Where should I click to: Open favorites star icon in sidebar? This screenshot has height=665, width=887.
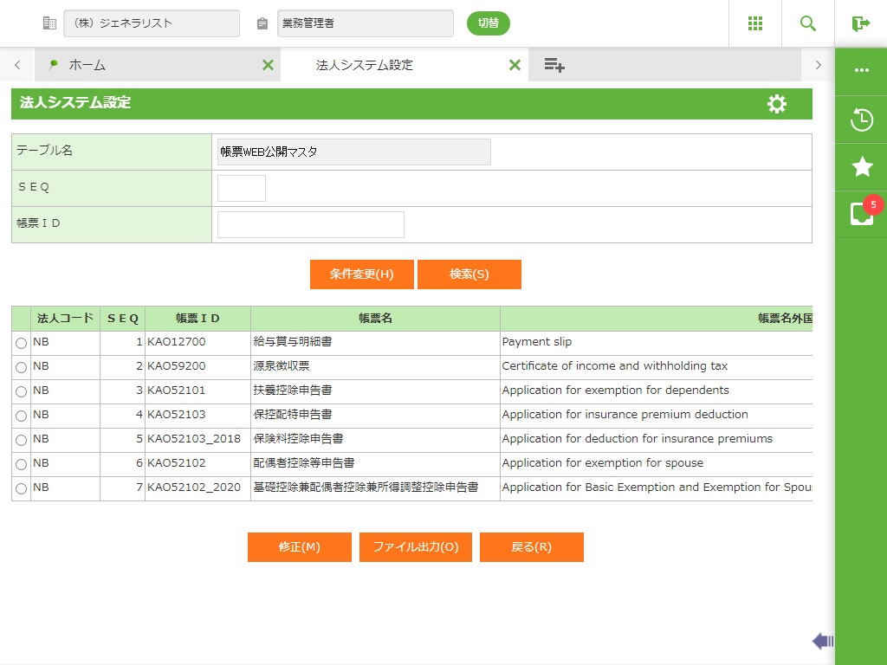pyautogui.click(x=861, y=167)
